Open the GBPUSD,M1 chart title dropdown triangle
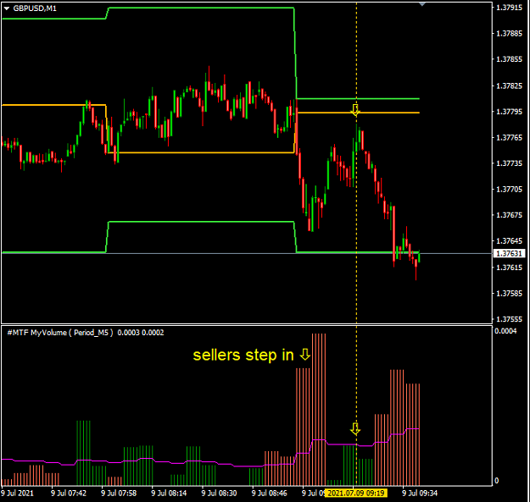530x502 pixels. [7, 8]
